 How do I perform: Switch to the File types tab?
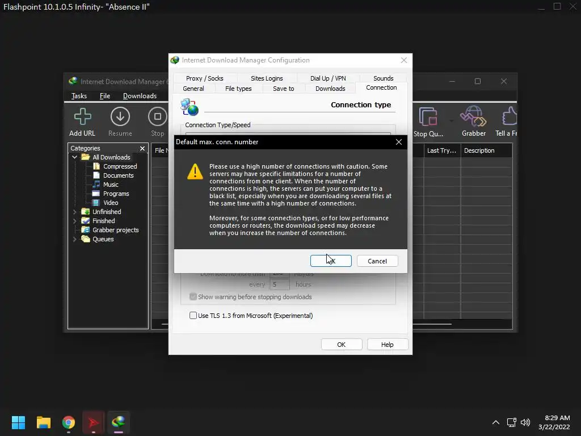pyautogui.click(x=238, y=89)
